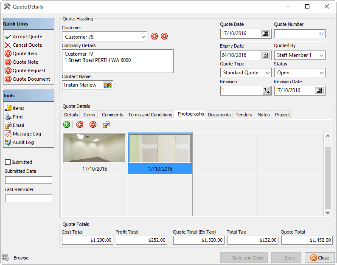Switch to the Documents tab
The image size is (337, 265).
(219, 115)
